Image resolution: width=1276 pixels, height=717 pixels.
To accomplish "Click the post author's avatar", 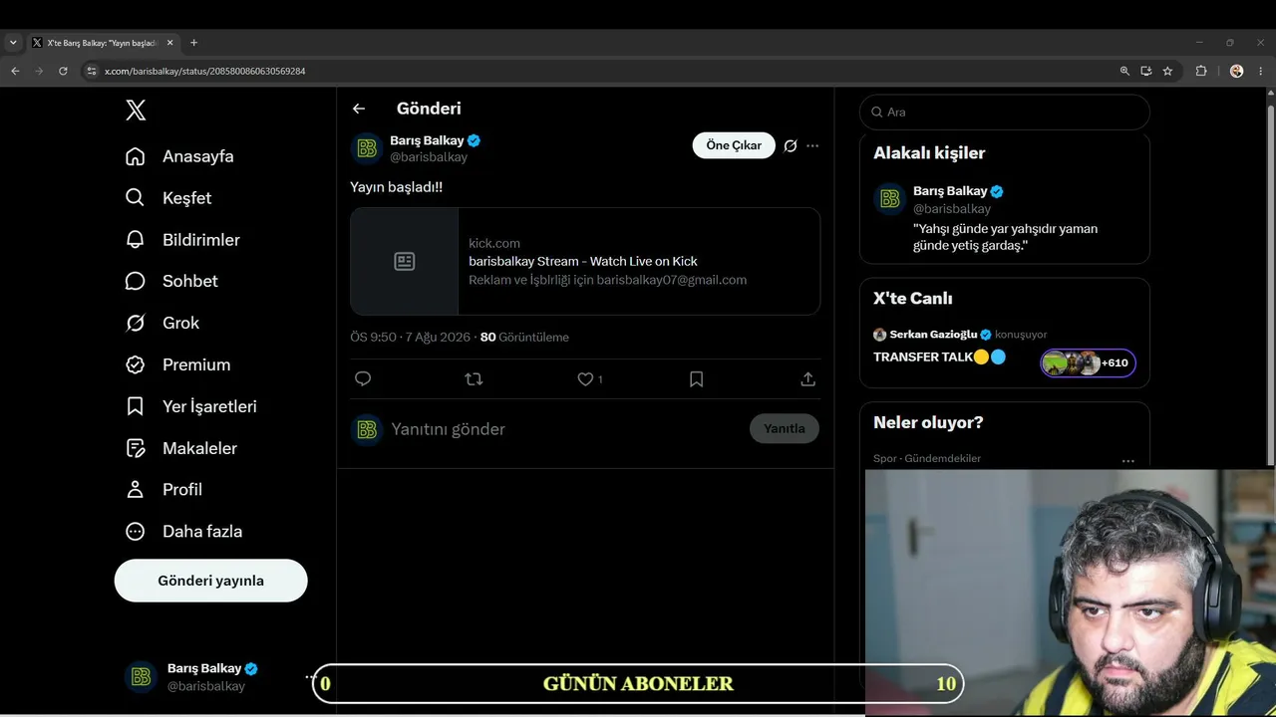I will 367,148.
